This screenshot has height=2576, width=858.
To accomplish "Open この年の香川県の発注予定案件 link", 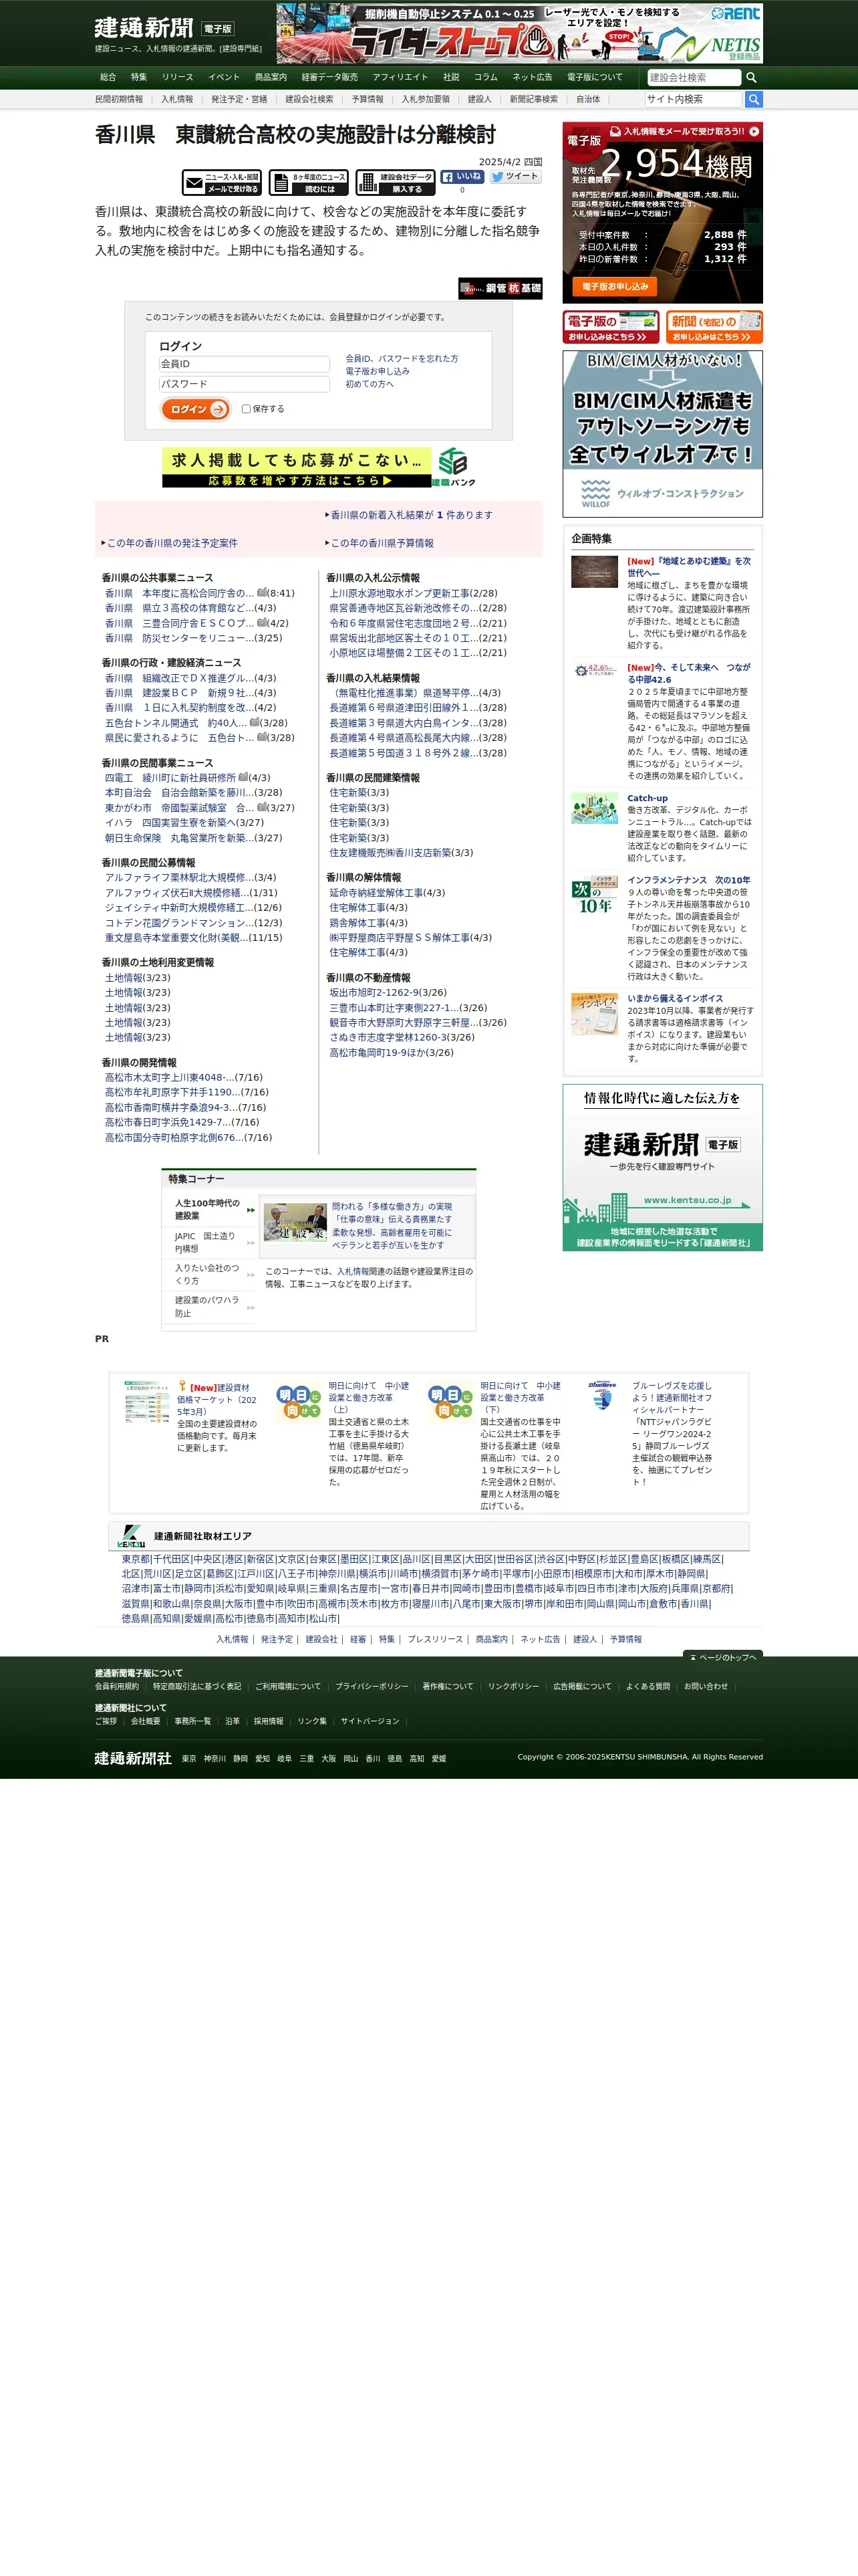I will tap(172, 543).
